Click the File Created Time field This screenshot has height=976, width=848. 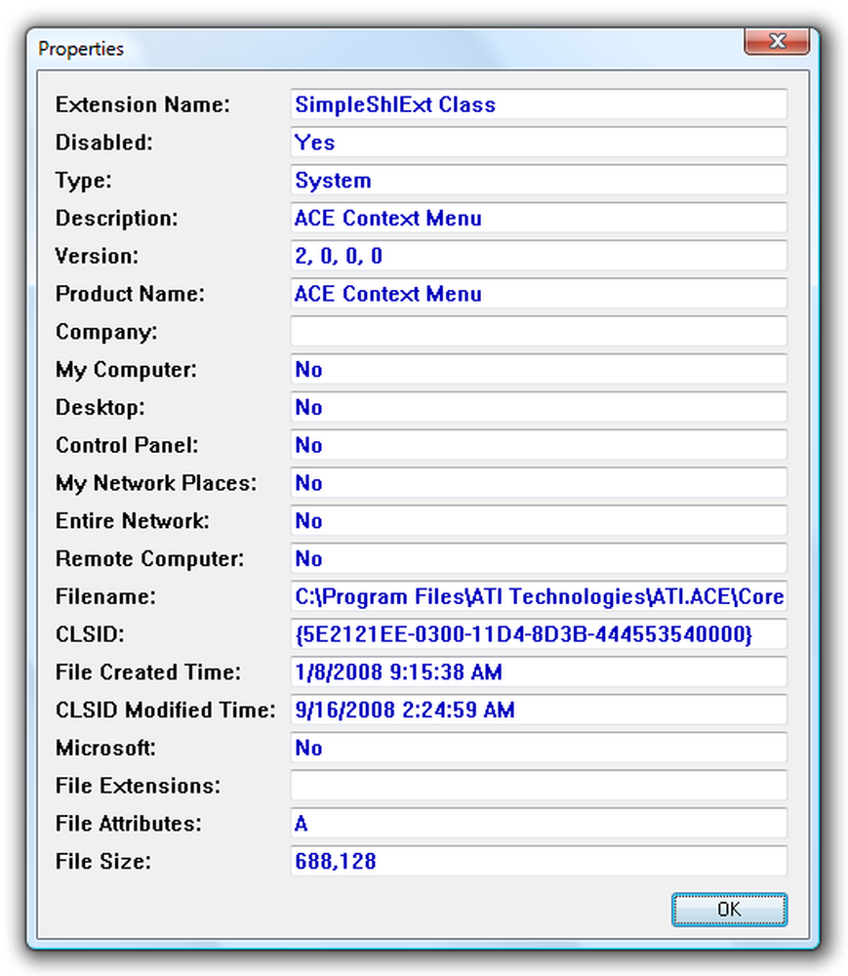tap(539, 672)
